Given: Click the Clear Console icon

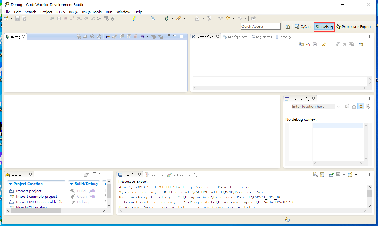Looking at the screenshot, I should pos(315,175).
